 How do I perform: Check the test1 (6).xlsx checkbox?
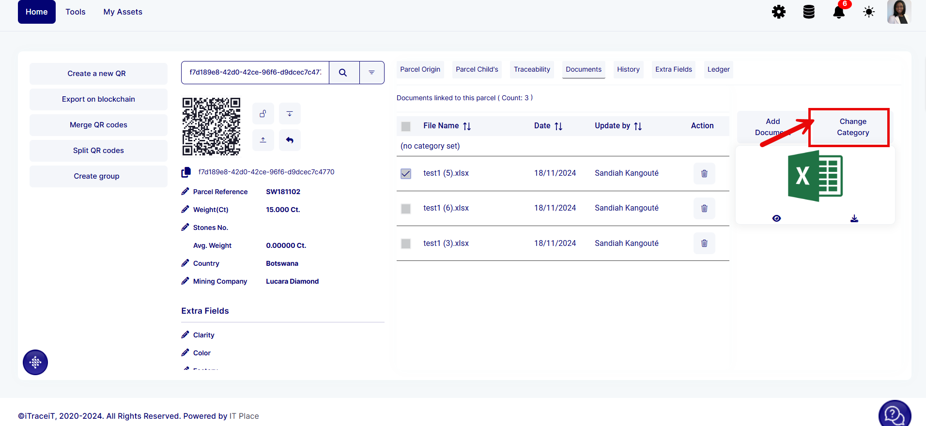tap(406, 209)
